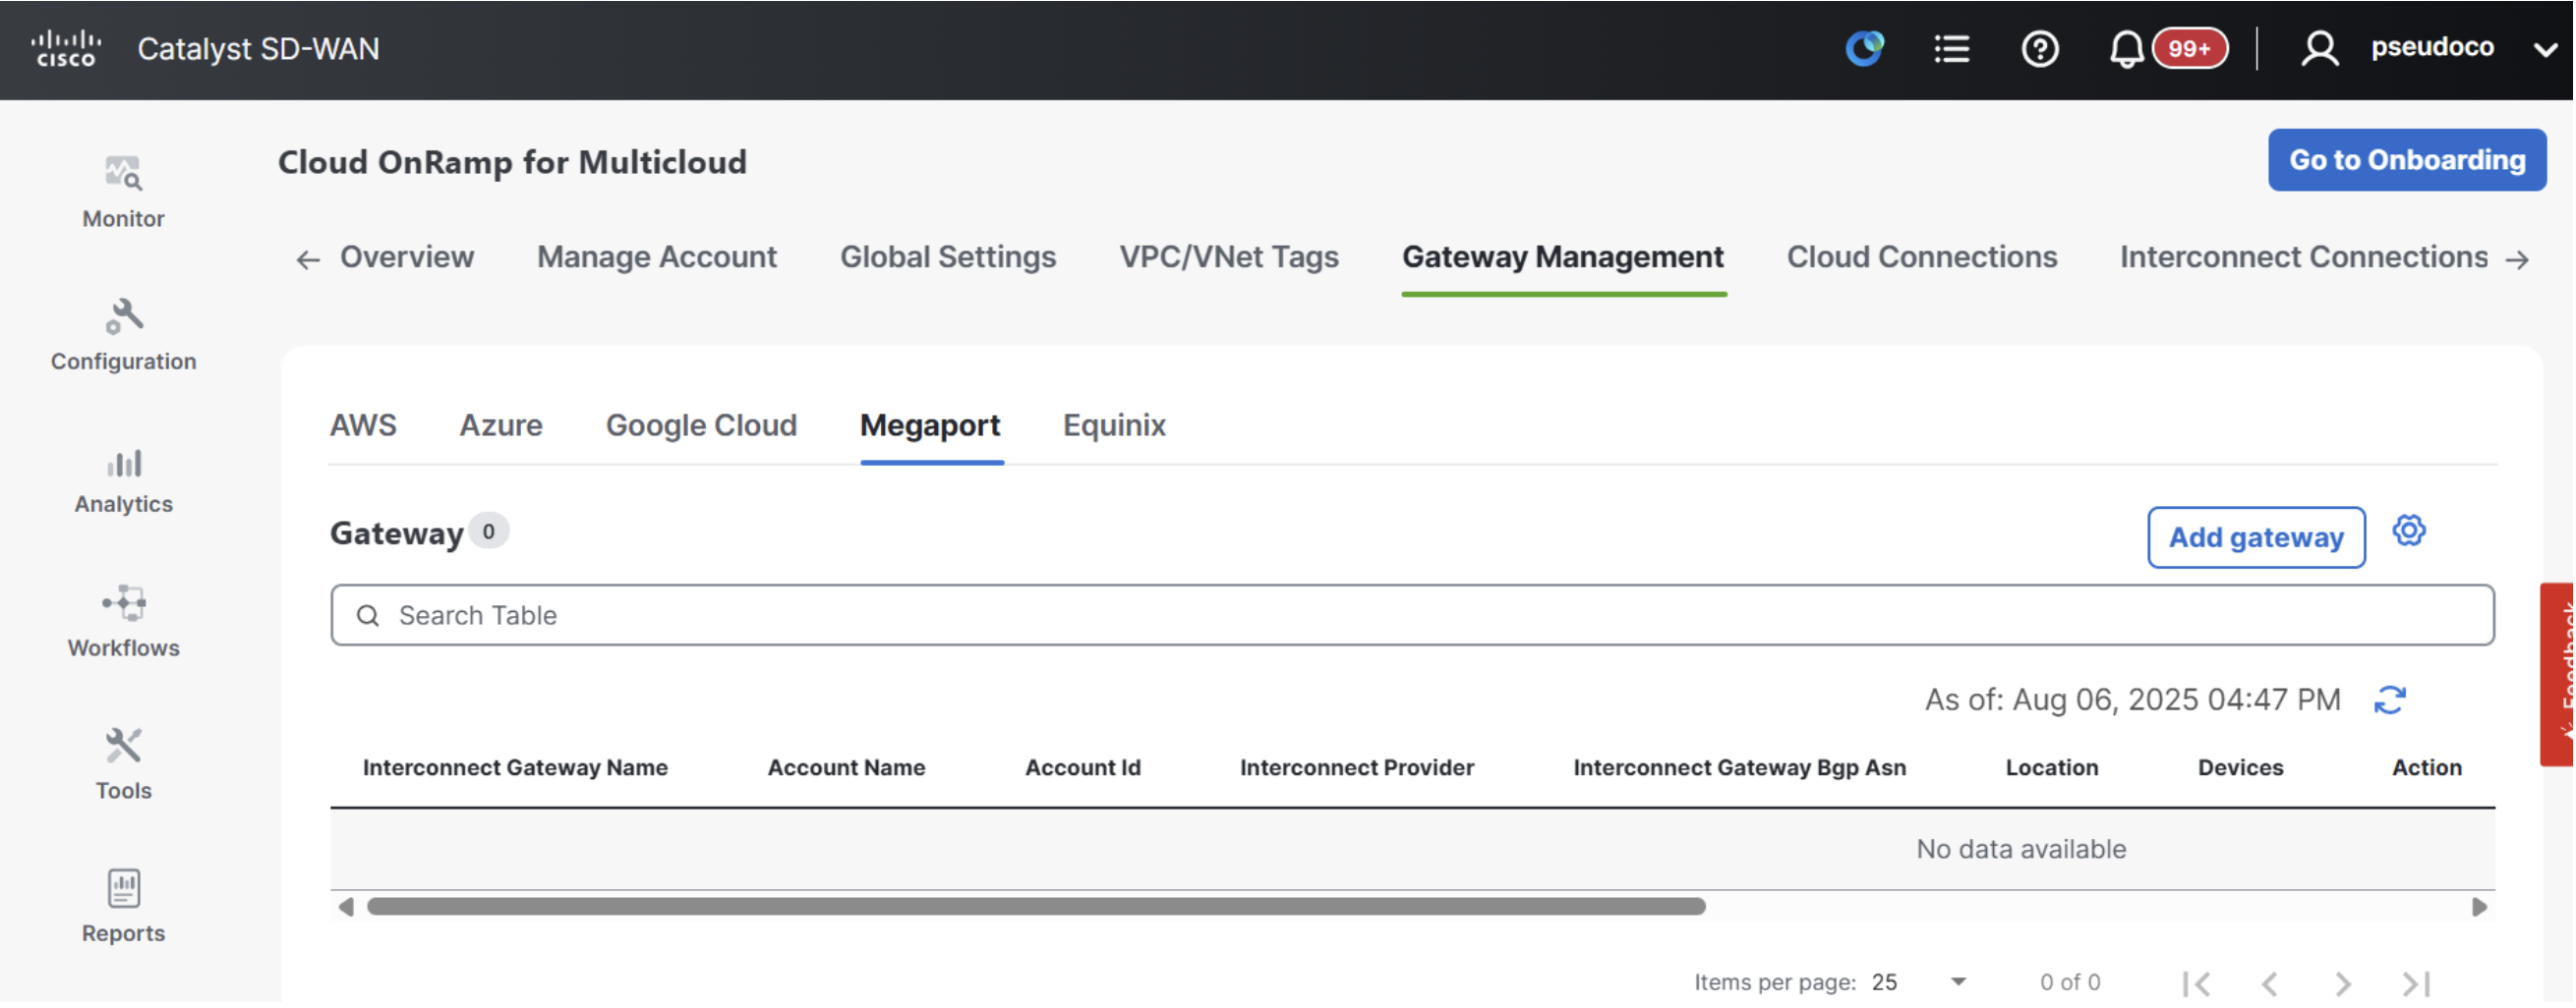Image resolution: width=2576 pixels, height=1008 pixels.
Task: Open the Cisco AI assistant icon
Action: 1866,48
